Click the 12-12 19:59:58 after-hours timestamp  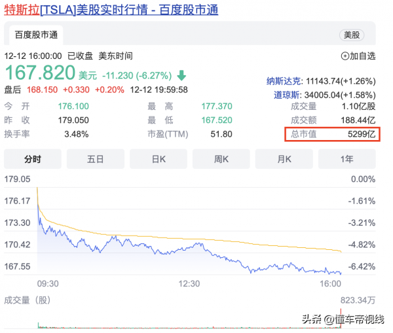(159, 90)
